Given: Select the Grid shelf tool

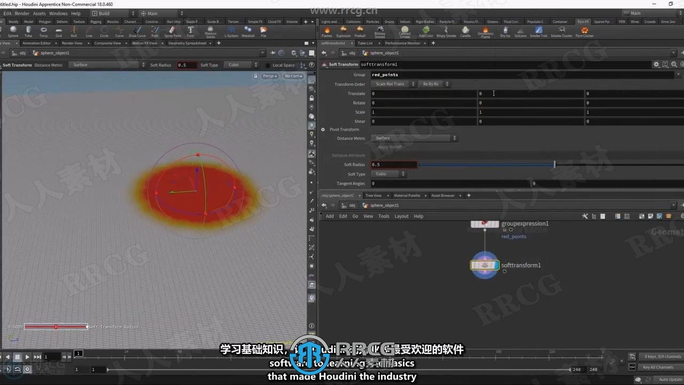Looking at the screenshot, I should 59,32.
